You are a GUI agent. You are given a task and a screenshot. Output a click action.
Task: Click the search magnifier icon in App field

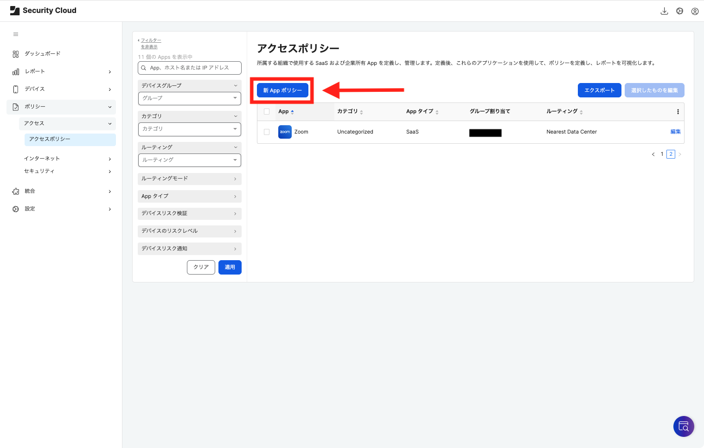[x=144, y=68]
